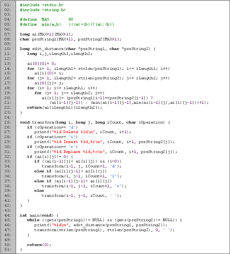Click 'for (j= 1; j<= iLength2; j++)' line
Viewport: 230px width, 254px height.
point(70,93)
